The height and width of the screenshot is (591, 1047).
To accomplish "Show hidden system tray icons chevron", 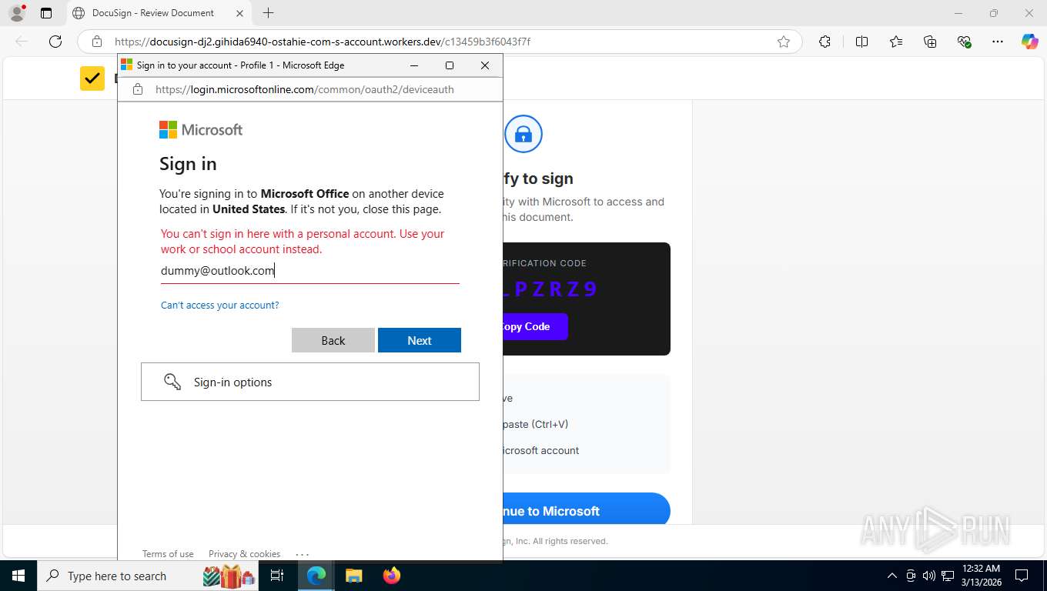I will pyautogui.click(x=892, y=576).
